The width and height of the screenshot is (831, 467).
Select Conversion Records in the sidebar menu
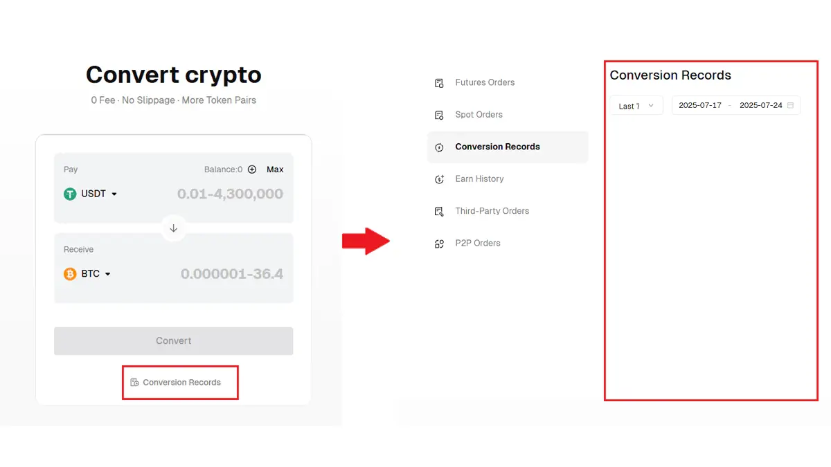497,147
